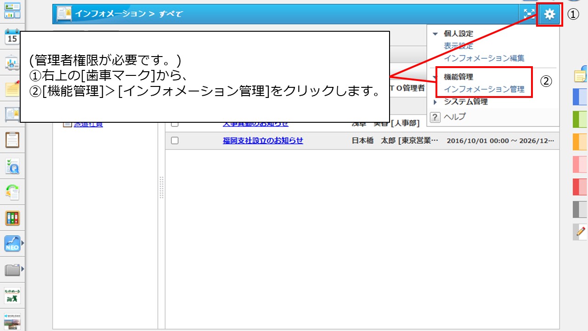Open the gray folder icon in sidebar
Image resolution: width=588 pixels, height=331 pixels.
(x=12, y=269)
